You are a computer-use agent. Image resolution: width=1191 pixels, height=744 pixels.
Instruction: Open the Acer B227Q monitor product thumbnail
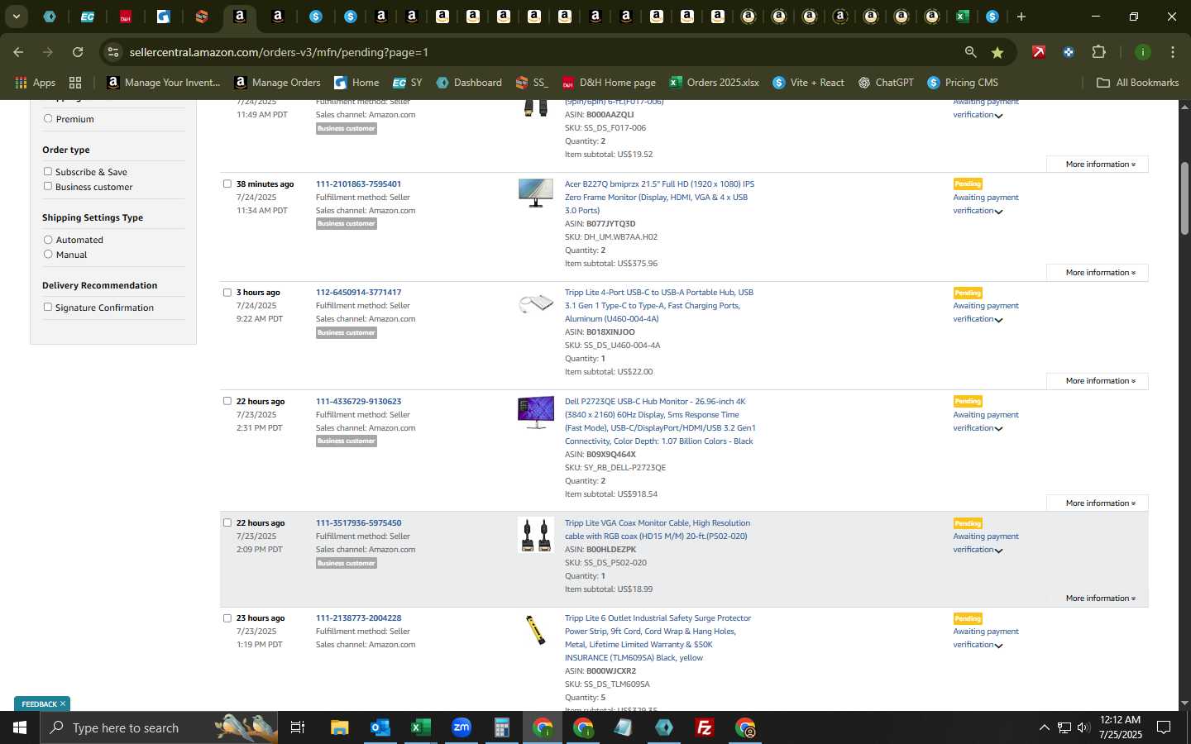(535, 193)
